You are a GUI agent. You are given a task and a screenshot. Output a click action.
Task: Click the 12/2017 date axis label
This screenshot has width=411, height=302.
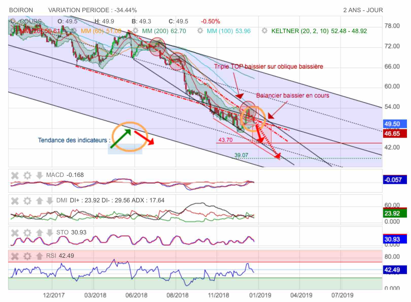(x=54, y=295)
